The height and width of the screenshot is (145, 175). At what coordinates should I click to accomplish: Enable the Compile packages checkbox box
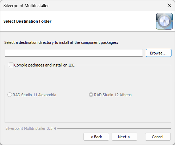[x=11, y=65]
